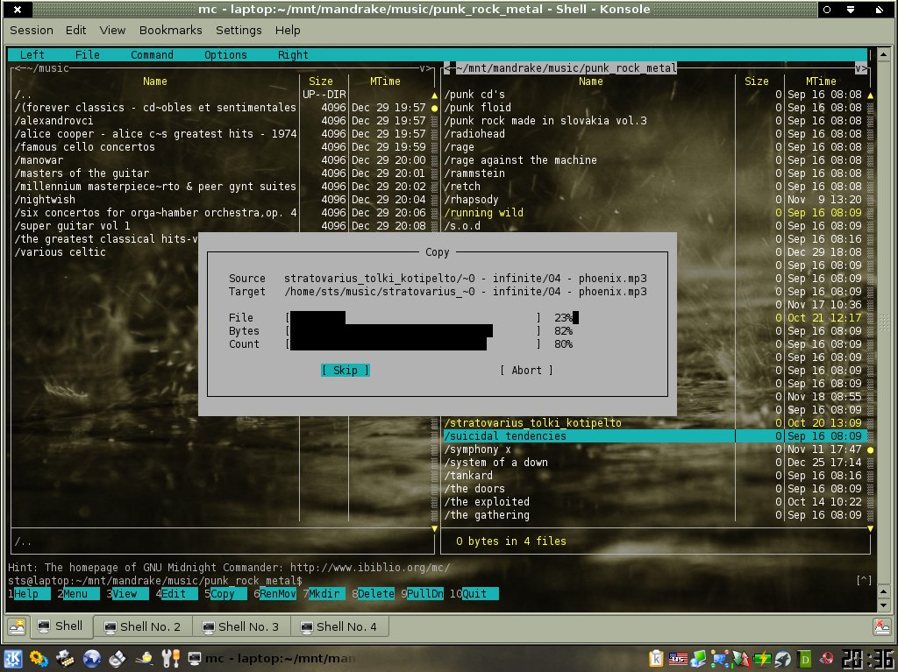Sort the left panel by the Name header
This screenshot has width=898, height=672.
[x=154, y=81]
